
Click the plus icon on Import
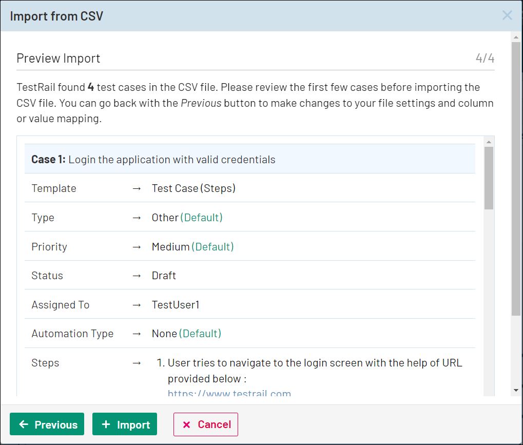point(106,424)
